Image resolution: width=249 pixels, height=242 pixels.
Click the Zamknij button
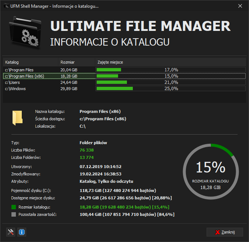pyautogui.click(x=225, y=232)
